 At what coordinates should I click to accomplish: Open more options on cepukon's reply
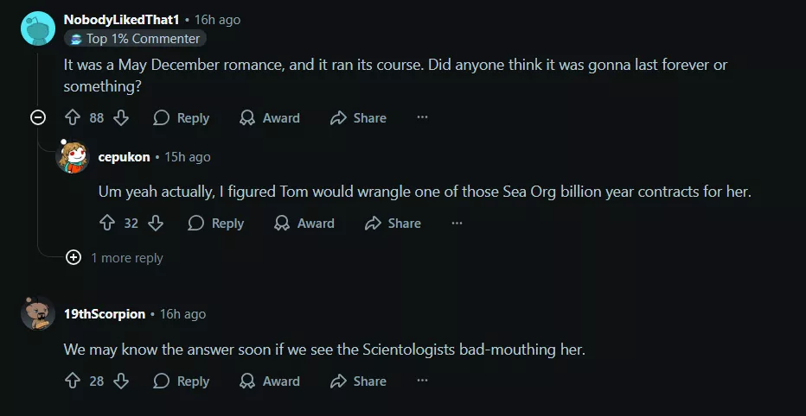tap(457, 224)
